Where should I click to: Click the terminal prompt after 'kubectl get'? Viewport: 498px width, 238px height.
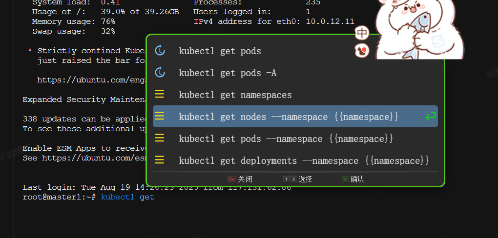point(157,197)
